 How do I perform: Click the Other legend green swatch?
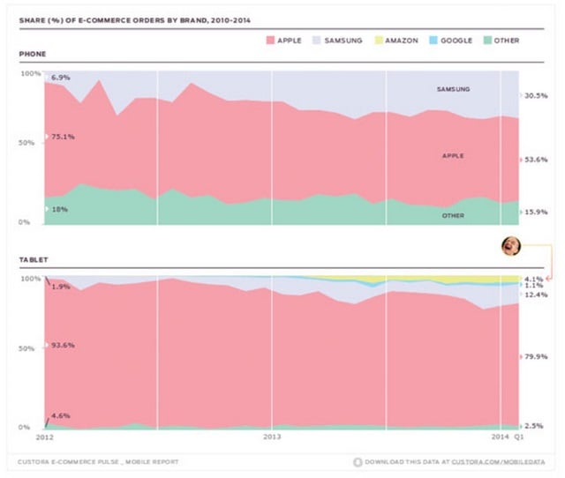487,41
